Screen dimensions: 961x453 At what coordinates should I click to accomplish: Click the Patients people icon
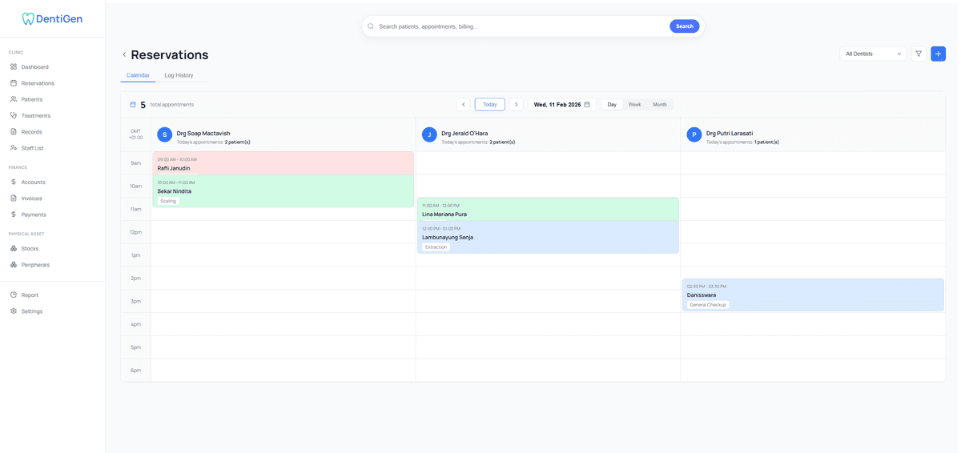tap(14, 99)
